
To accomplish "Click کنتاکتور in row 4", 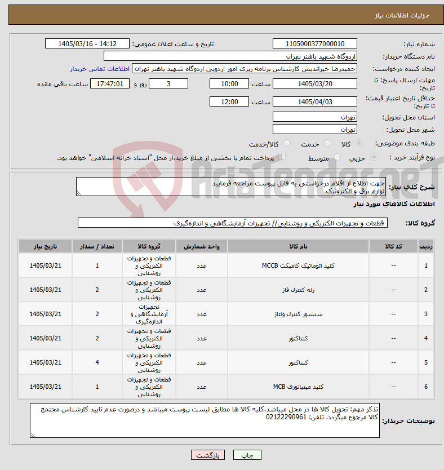I will pyautogui.click(x=298, y=339).
